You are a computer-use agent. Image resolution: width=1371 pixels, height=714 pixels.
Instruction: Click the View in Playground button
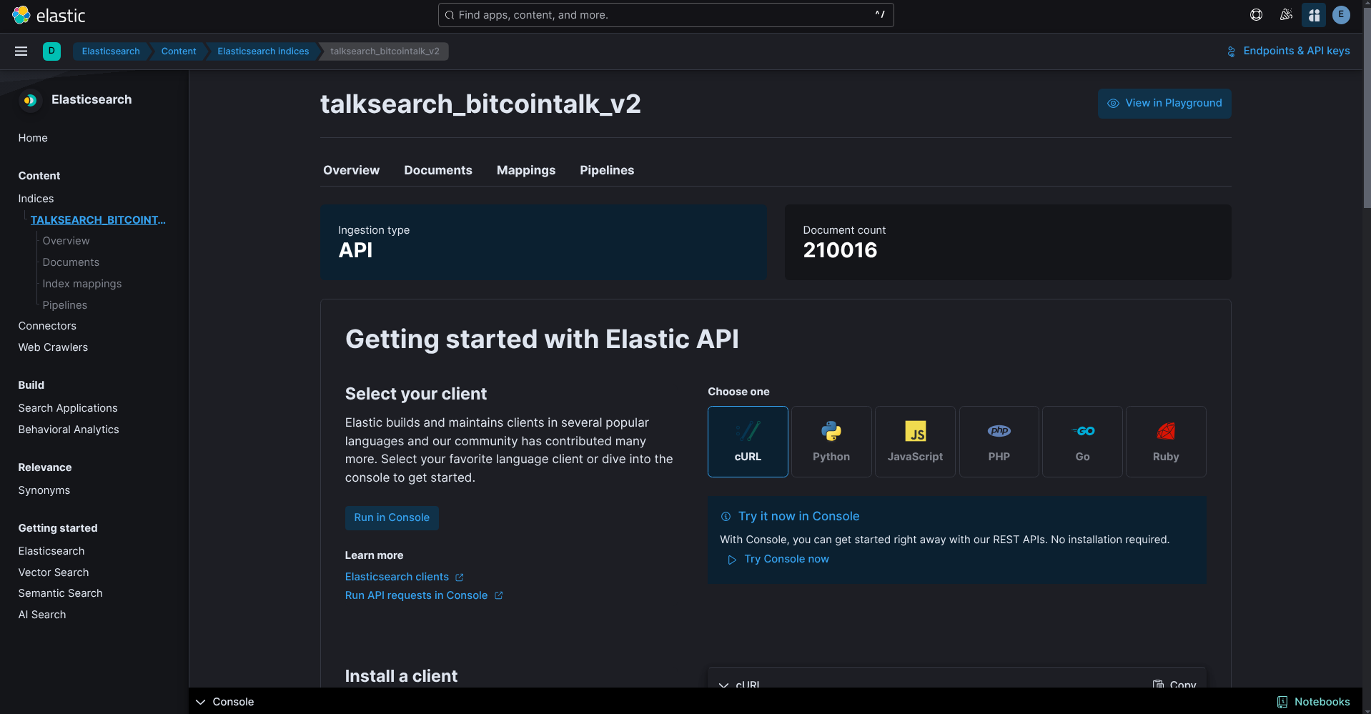pyautogui.click(x=1164, y=104)
